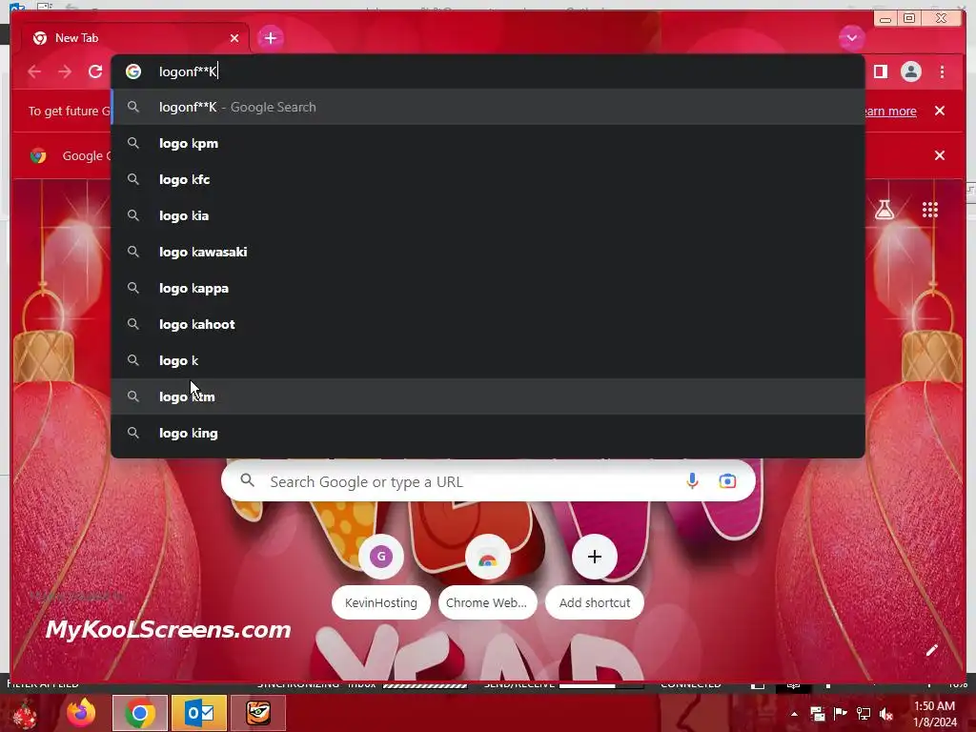
Task: Go back with the back arrow
Action: click(x=34, y=71)
